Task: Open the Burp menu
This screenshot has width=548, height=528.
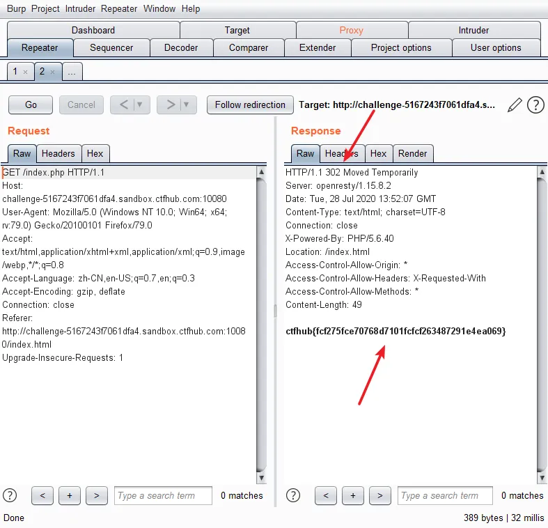Action: [16, 8]
